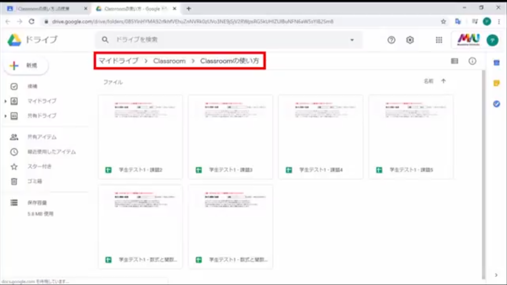Go to Classroom folder in breadcrumb
Image resolution: width=507 pixels, height=285 pixels.
(x=169, y=61)
